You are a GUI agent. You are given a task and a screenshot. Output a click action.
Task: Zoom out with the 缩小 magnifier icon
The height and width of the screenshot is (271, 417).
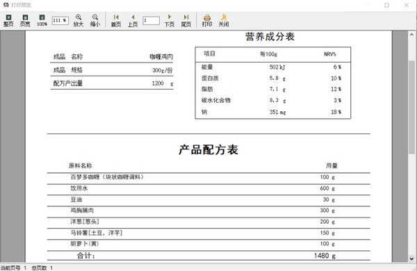pyautogui.click(x=95, y=20)
